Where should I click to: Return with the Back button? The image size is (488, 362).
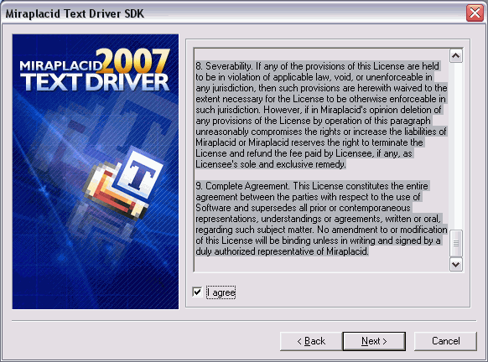click(311, 341)
